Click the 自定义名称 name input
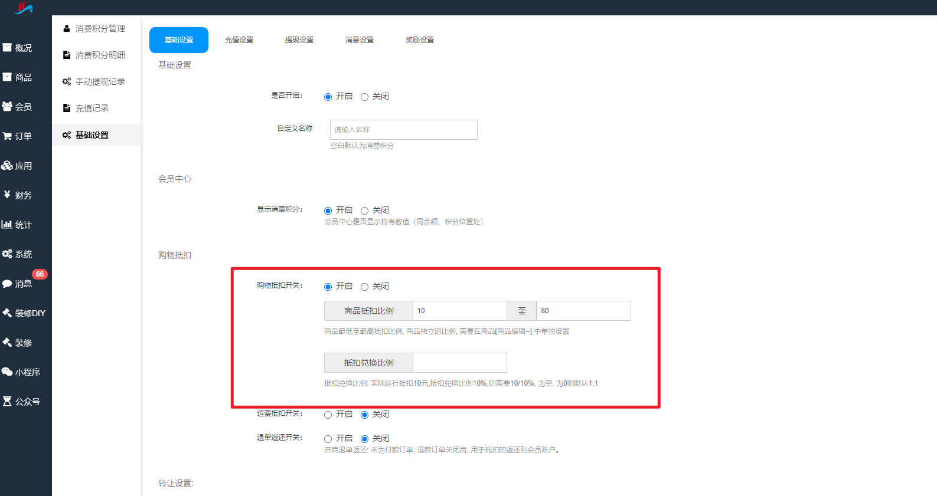Screen dimensions: 937x496 404,130
